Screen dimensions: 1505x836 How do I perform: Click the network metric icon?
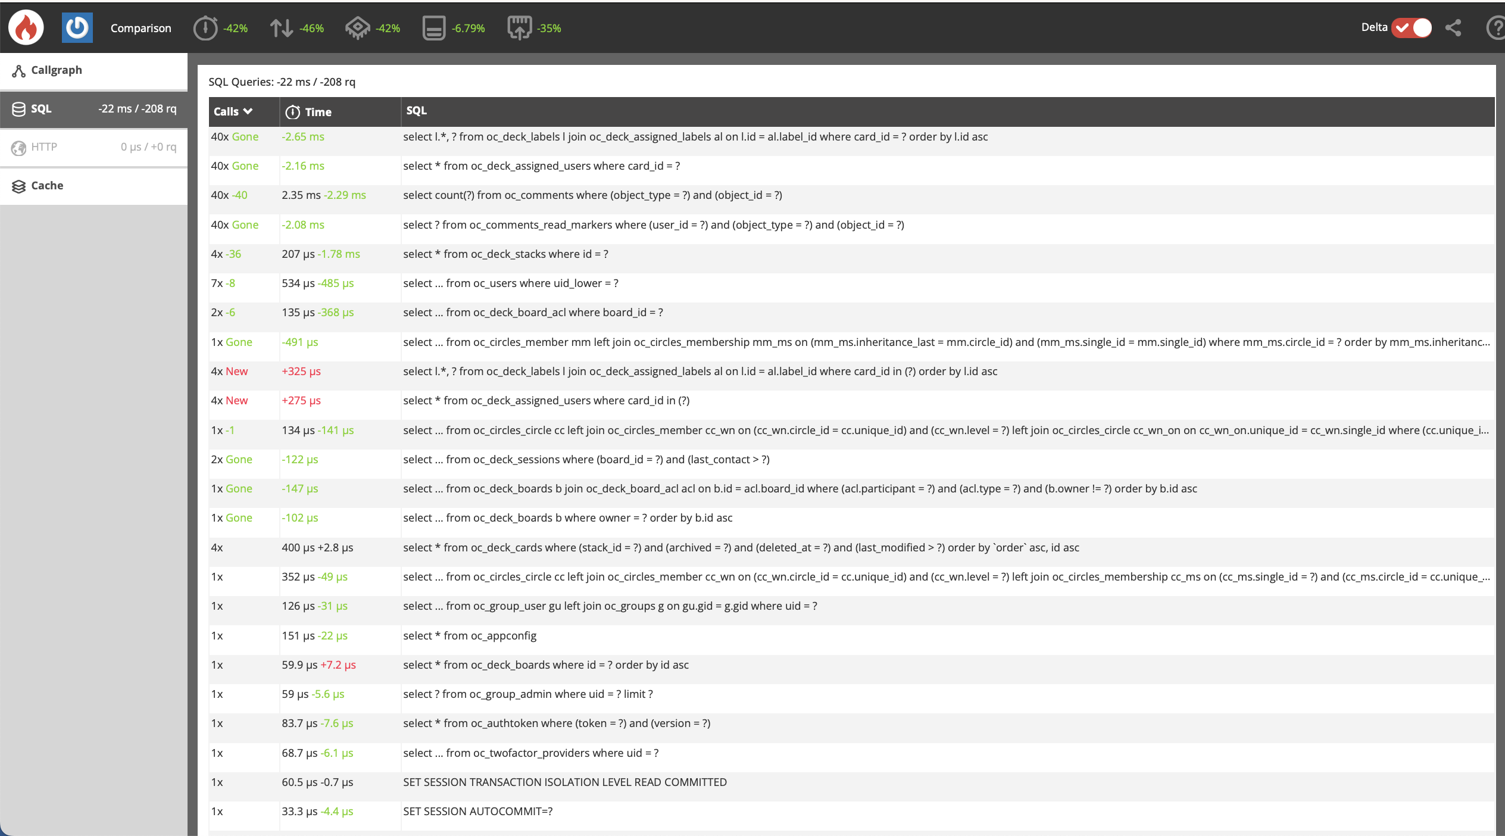(519, 28)
